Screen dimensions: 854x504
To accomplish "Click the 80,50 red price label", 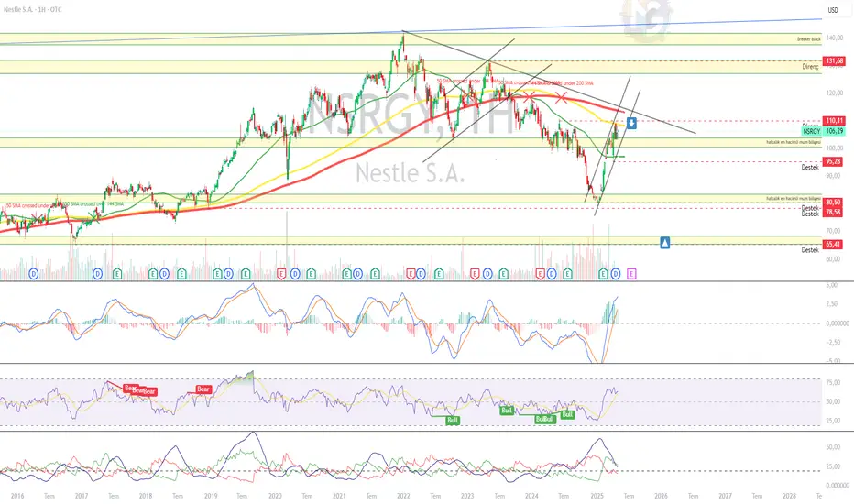I will (833, 203).
